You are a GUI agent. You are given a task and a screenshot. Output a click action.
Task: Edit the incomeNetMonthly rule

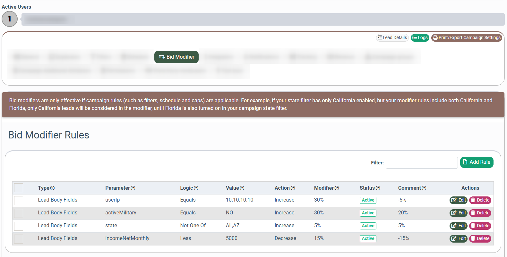[x=458, y=238]
